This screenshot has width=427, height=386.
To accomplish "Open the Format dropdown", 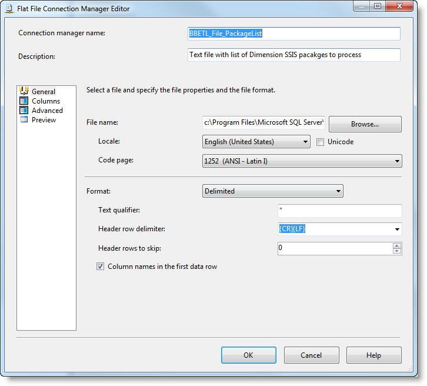I will (338, 191).
